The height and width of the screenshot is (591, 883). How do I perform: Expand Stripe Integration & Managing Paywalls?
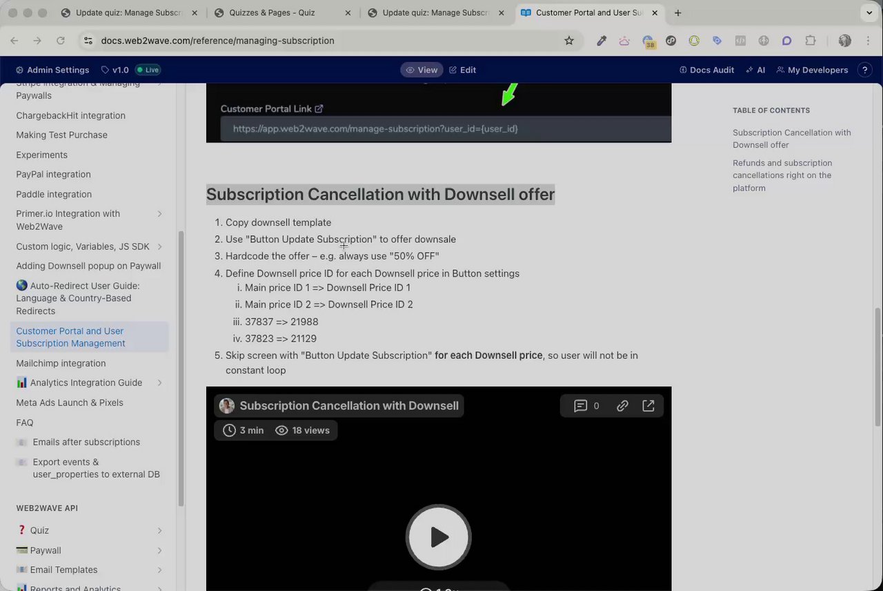[x=159, y=84]
